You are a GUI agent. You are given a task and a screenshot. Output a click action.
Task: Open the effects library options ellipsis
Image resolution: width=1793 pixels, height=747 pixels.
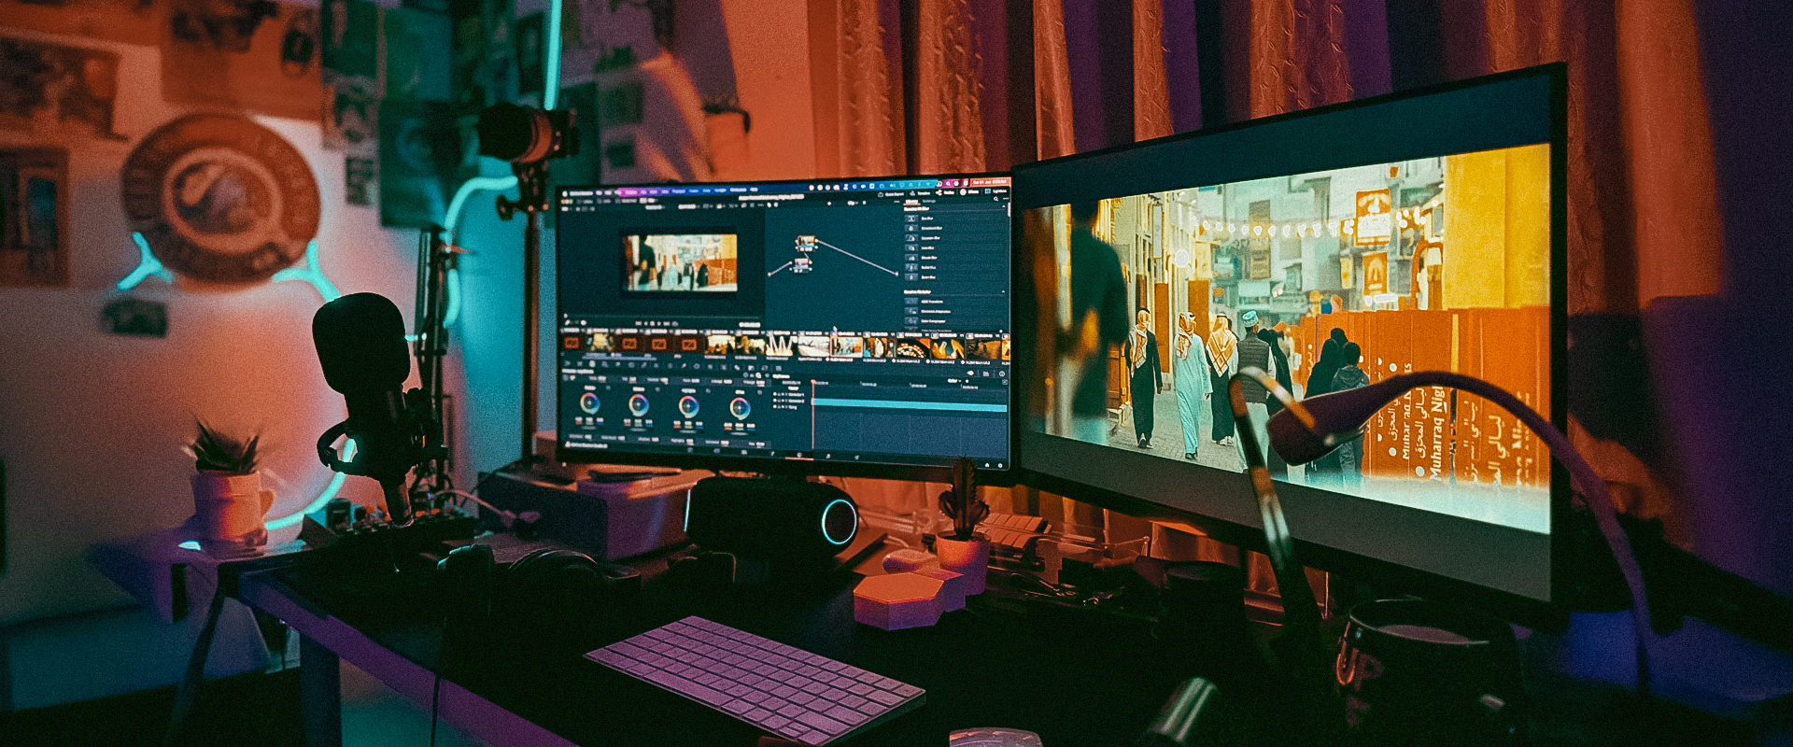1005,199
